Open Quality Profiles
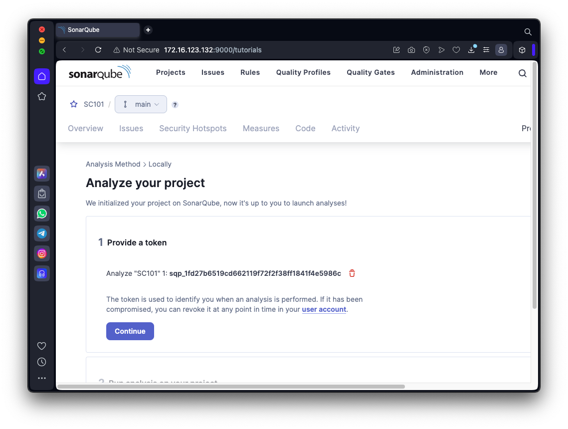Screen dimensions: 568x429 303,72
